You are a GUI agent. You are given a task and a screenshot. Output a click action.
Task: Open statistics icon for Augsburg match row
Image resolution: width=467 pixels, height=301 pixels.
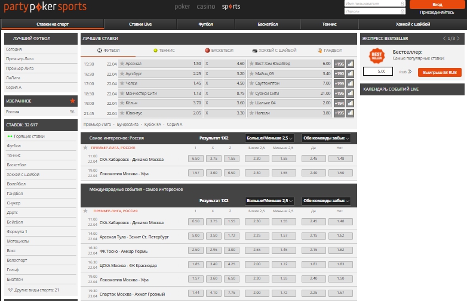tap(350, 73)
